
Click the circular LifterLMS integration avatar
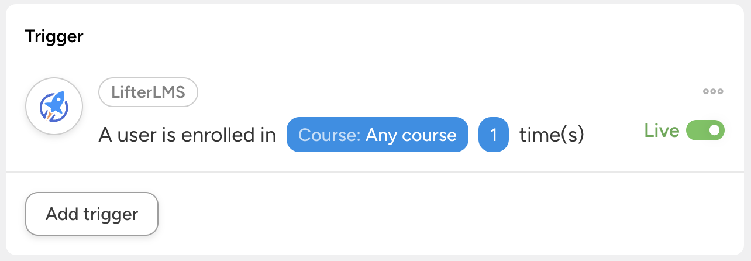click(x=54, y=107)
